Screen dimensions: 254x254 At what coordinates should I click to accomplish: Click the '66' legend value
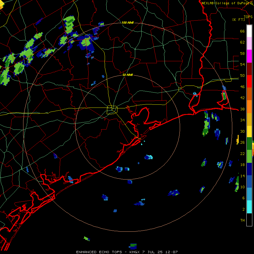coord(242,31)
